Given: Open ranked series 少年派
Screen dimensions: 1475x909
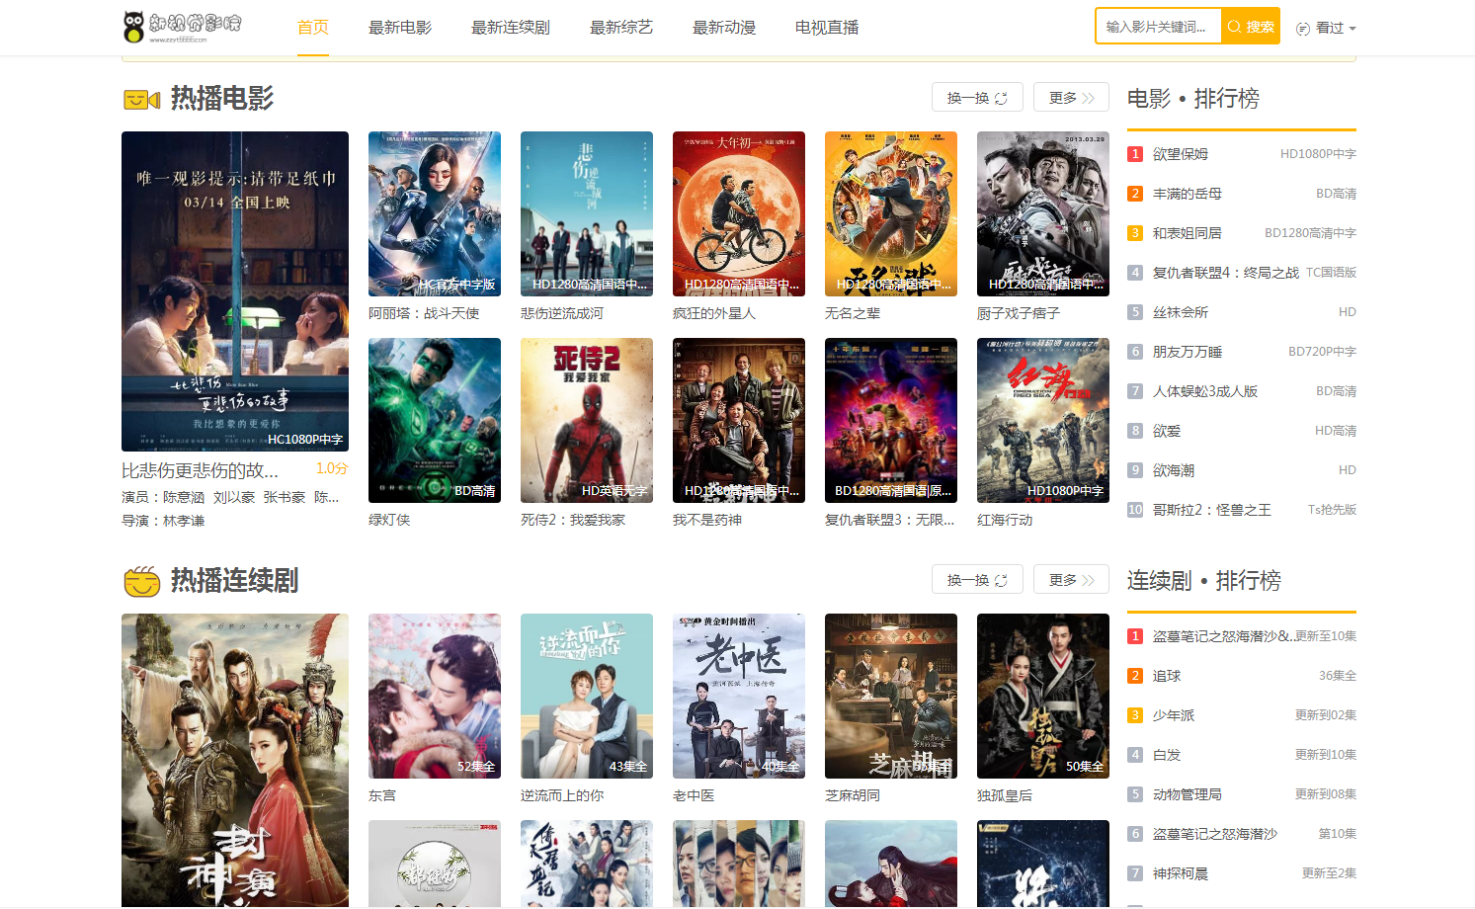Looking at the screenshot, I should click(1174, 715).
